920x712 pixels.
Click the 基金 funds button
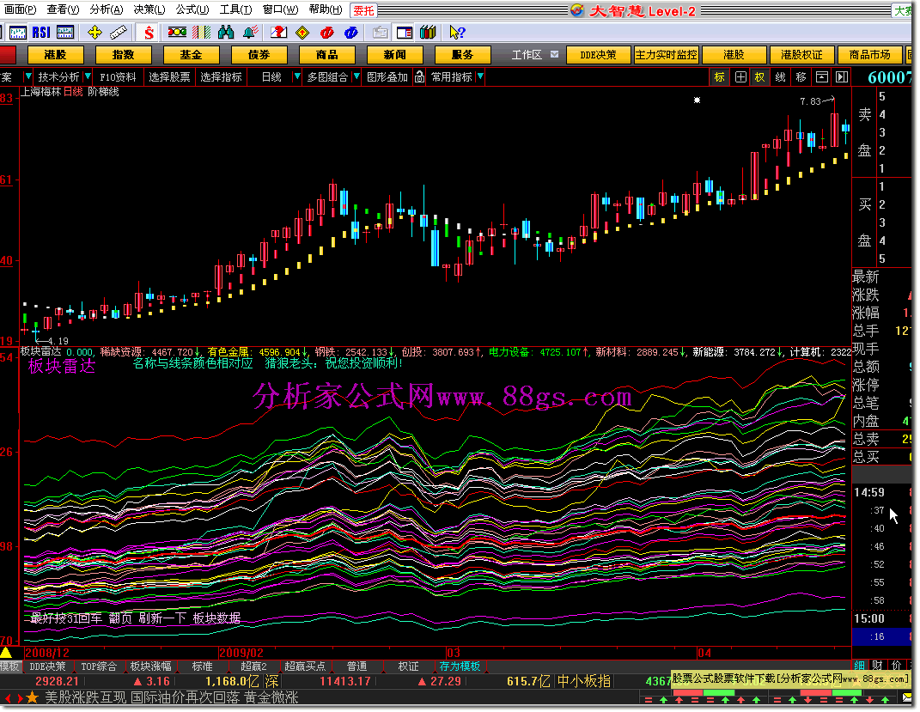click(x=192, y=55)
